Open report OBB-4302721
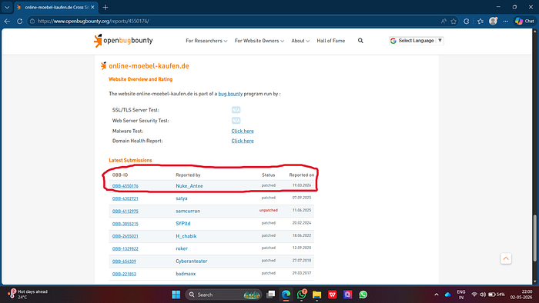539x303 pixels. coord(125,198)
